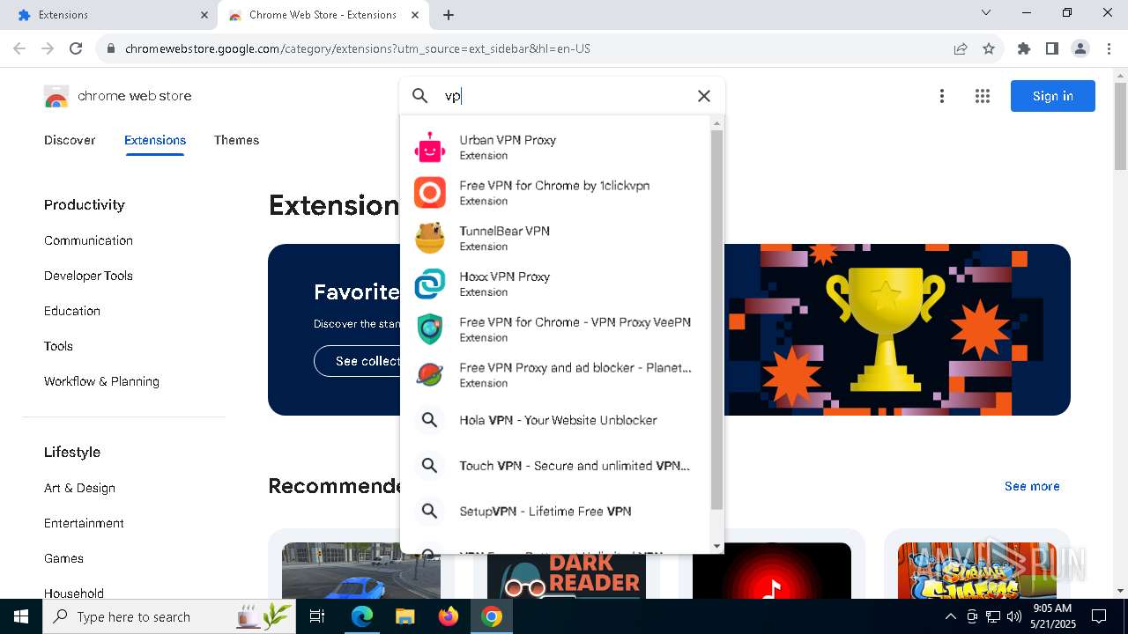Screen dimensions: 1128x634
Task: Open Workflow & Planning category
Action: click(101, 381)
